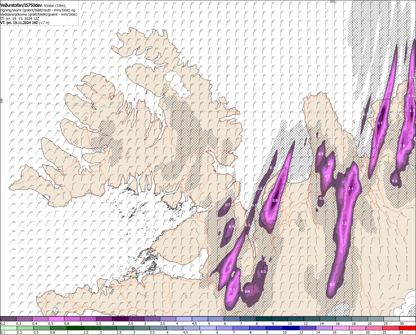416x335 pixels.
Task: Select the 2.1 precipitation label on the map
Action: coord(351,189)
